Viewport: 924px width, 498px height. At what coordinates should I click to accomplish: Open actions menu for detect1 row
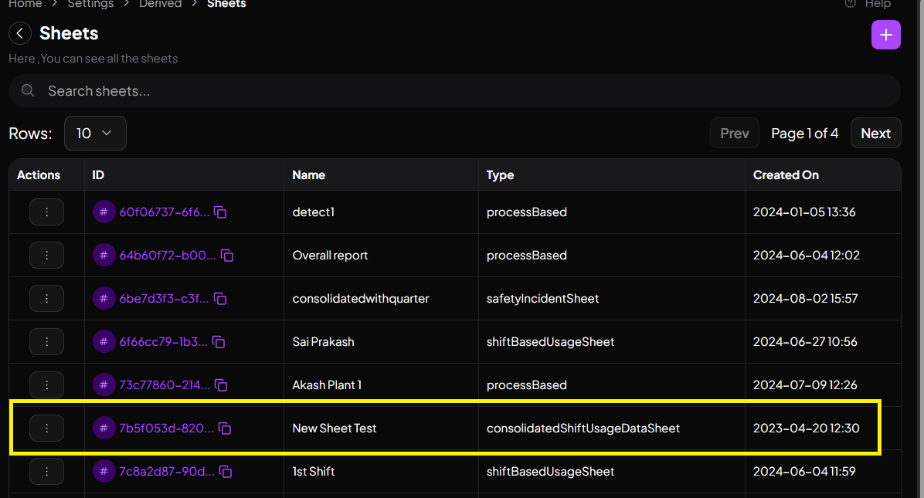(46, 212)
